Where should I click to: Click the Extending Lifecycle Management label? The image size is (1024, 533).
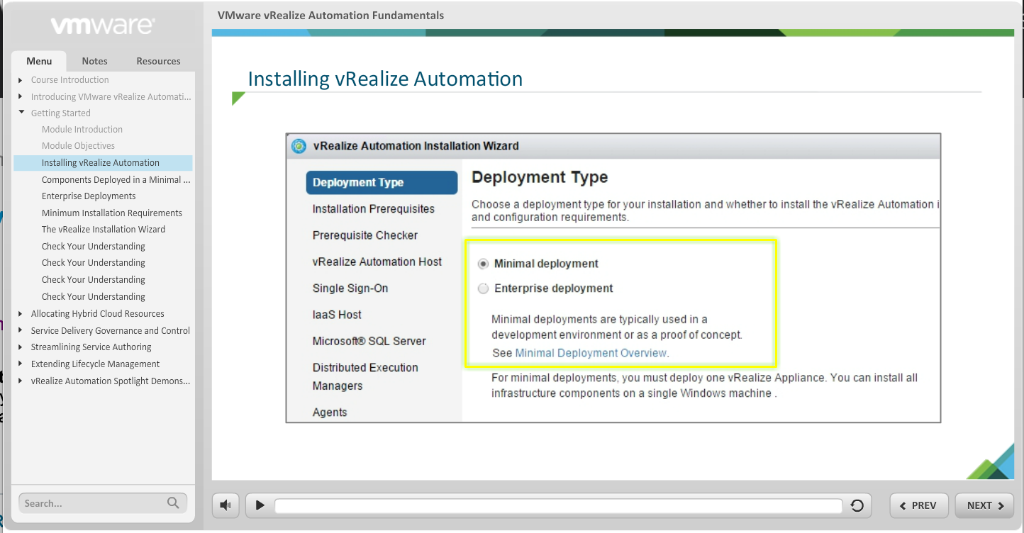click(96, 364)
